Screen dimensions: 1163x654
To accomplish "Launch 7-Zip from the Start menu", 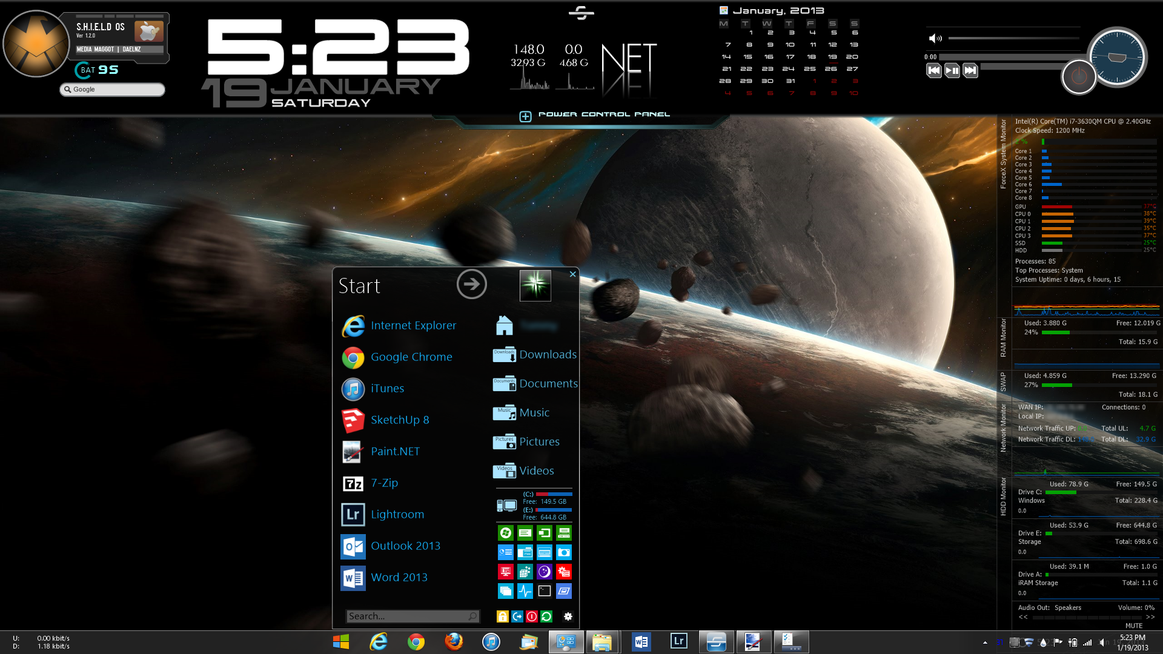I will tap(369, 483).
